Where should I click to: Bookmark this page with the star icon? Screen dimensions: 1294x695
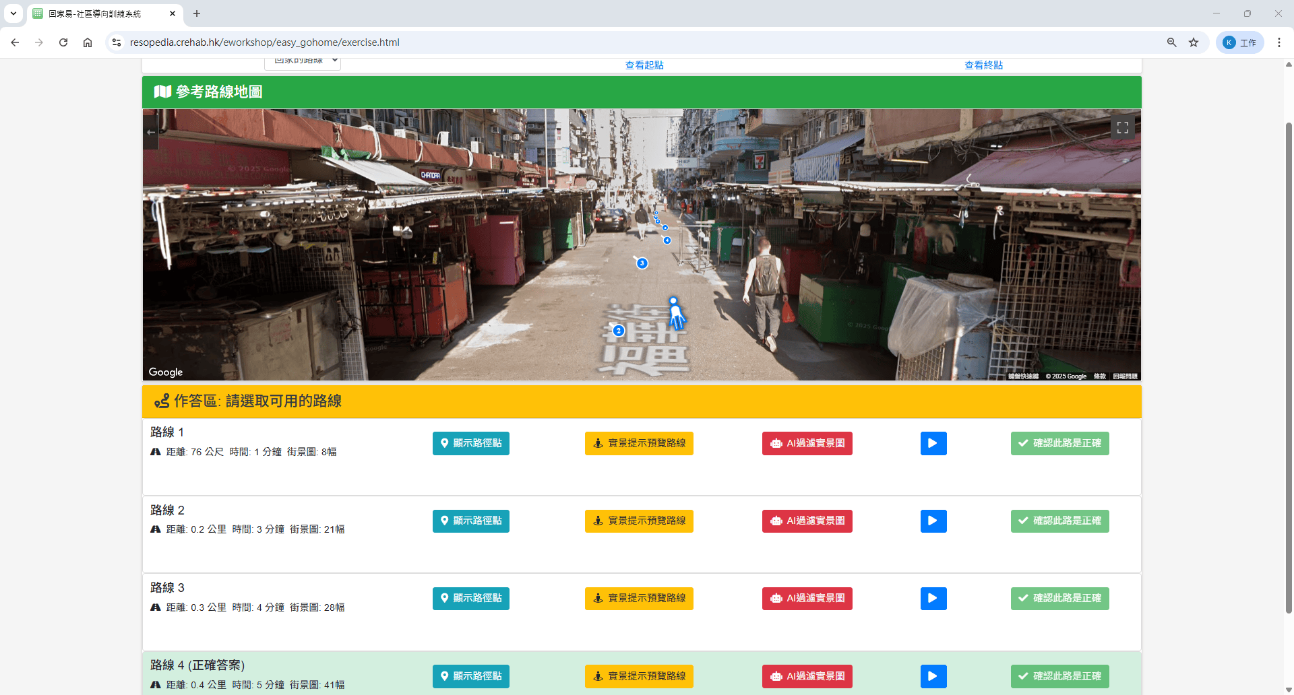[x=1194, y=42]
